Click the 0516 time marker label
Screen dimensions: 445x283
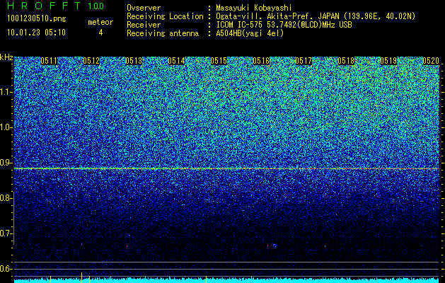pos(261,61)
